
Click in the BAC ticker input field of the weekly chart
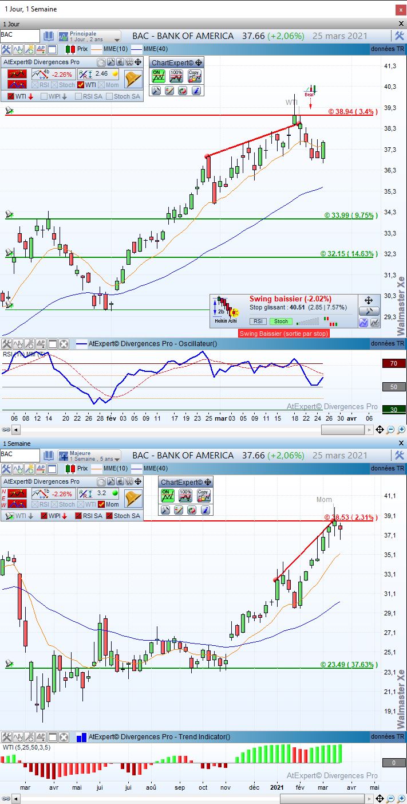[x=20, y=455]
